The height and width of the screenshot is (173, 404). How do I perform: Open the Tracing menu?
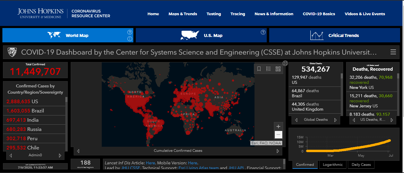click(238, 14)
